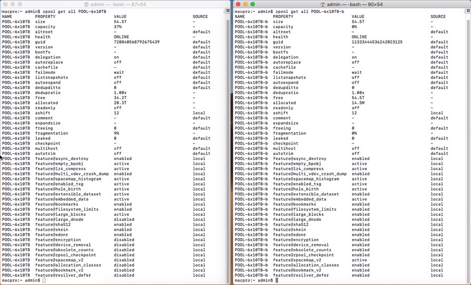The image size is (471, 285).
Task: Click the health value ONLINE in right window
Action: point(359,37)
